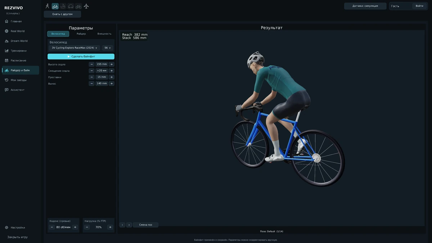Open Настройки in the sidebar
This screenshot has width=432, height=243.
(20, 228)
